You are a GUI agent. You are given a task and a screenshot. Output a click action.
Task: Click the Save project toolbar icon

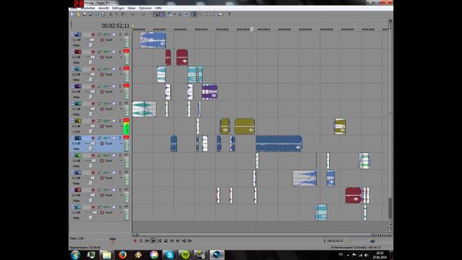coord(84,14)
